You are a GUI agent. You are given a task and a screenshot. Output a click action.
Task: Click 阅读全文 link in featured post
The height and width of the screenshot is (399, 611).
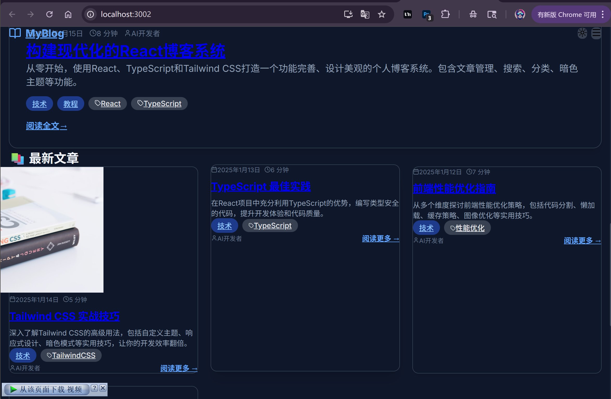click(x=47, y=126)
